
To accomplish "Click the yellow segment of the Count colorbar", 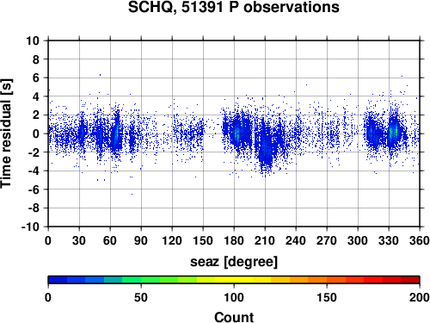I will (234, 280).
